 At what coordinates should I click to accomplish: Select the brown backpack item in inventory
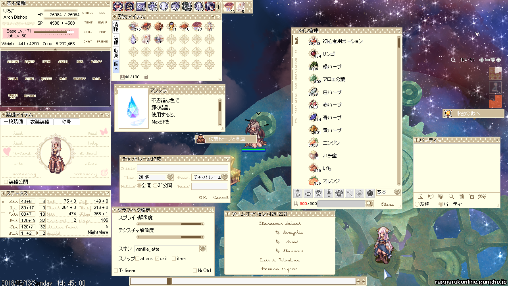coord(159,26)
